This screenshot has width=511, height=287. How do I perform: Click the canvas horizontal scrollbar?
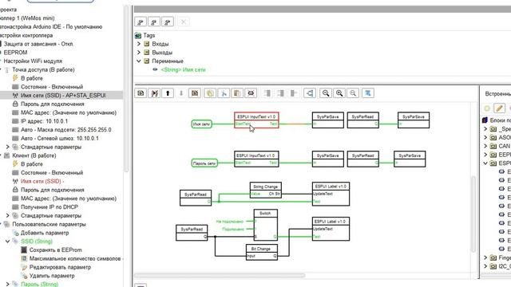(220, 275)
